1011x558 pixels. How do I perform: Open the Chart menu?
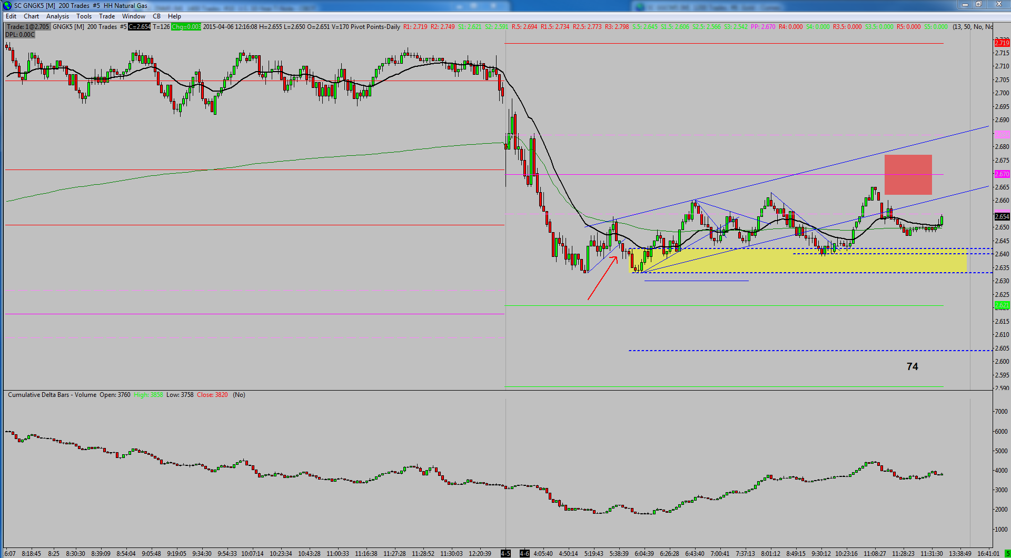click(x=31, y=16)
